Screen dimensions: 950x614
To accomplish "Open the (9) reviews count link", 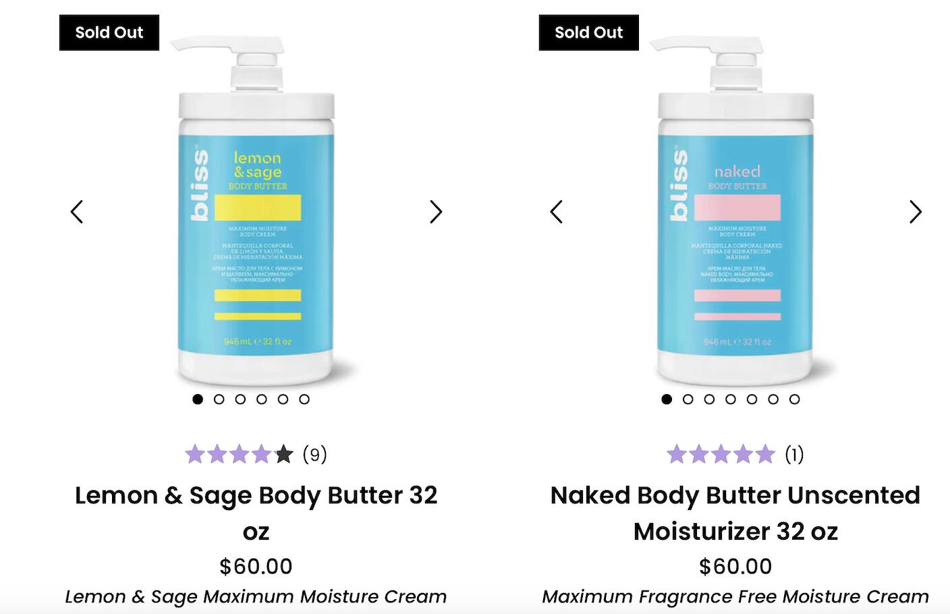I will 314,455.
